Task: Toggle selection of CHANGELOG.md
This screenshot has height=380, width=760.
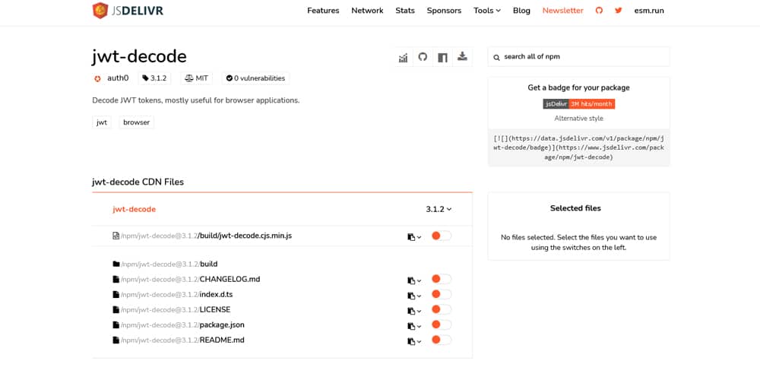Action: 441,279
